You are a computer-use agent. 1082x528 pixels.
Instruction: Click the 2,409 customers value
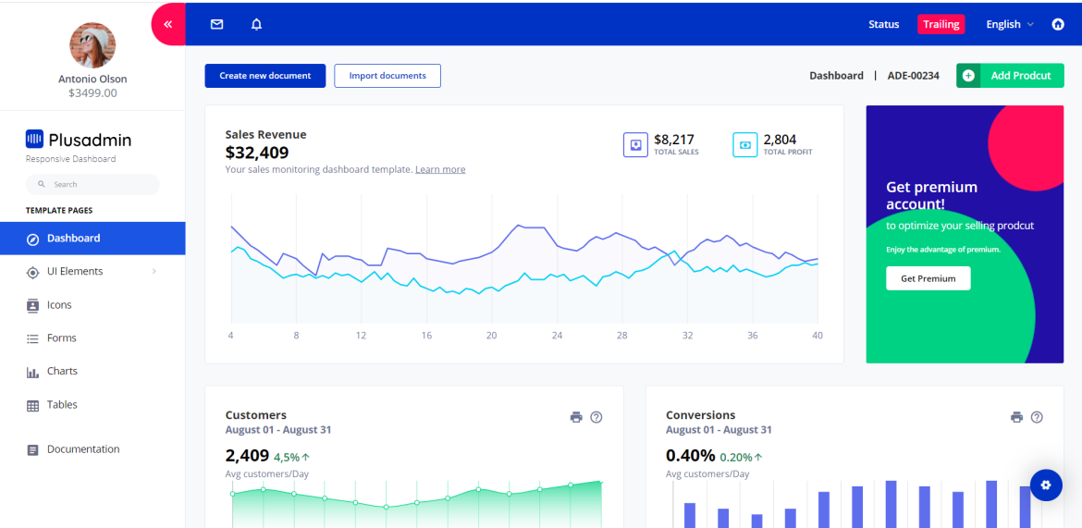pyautogui.click(x=247, y=456)
